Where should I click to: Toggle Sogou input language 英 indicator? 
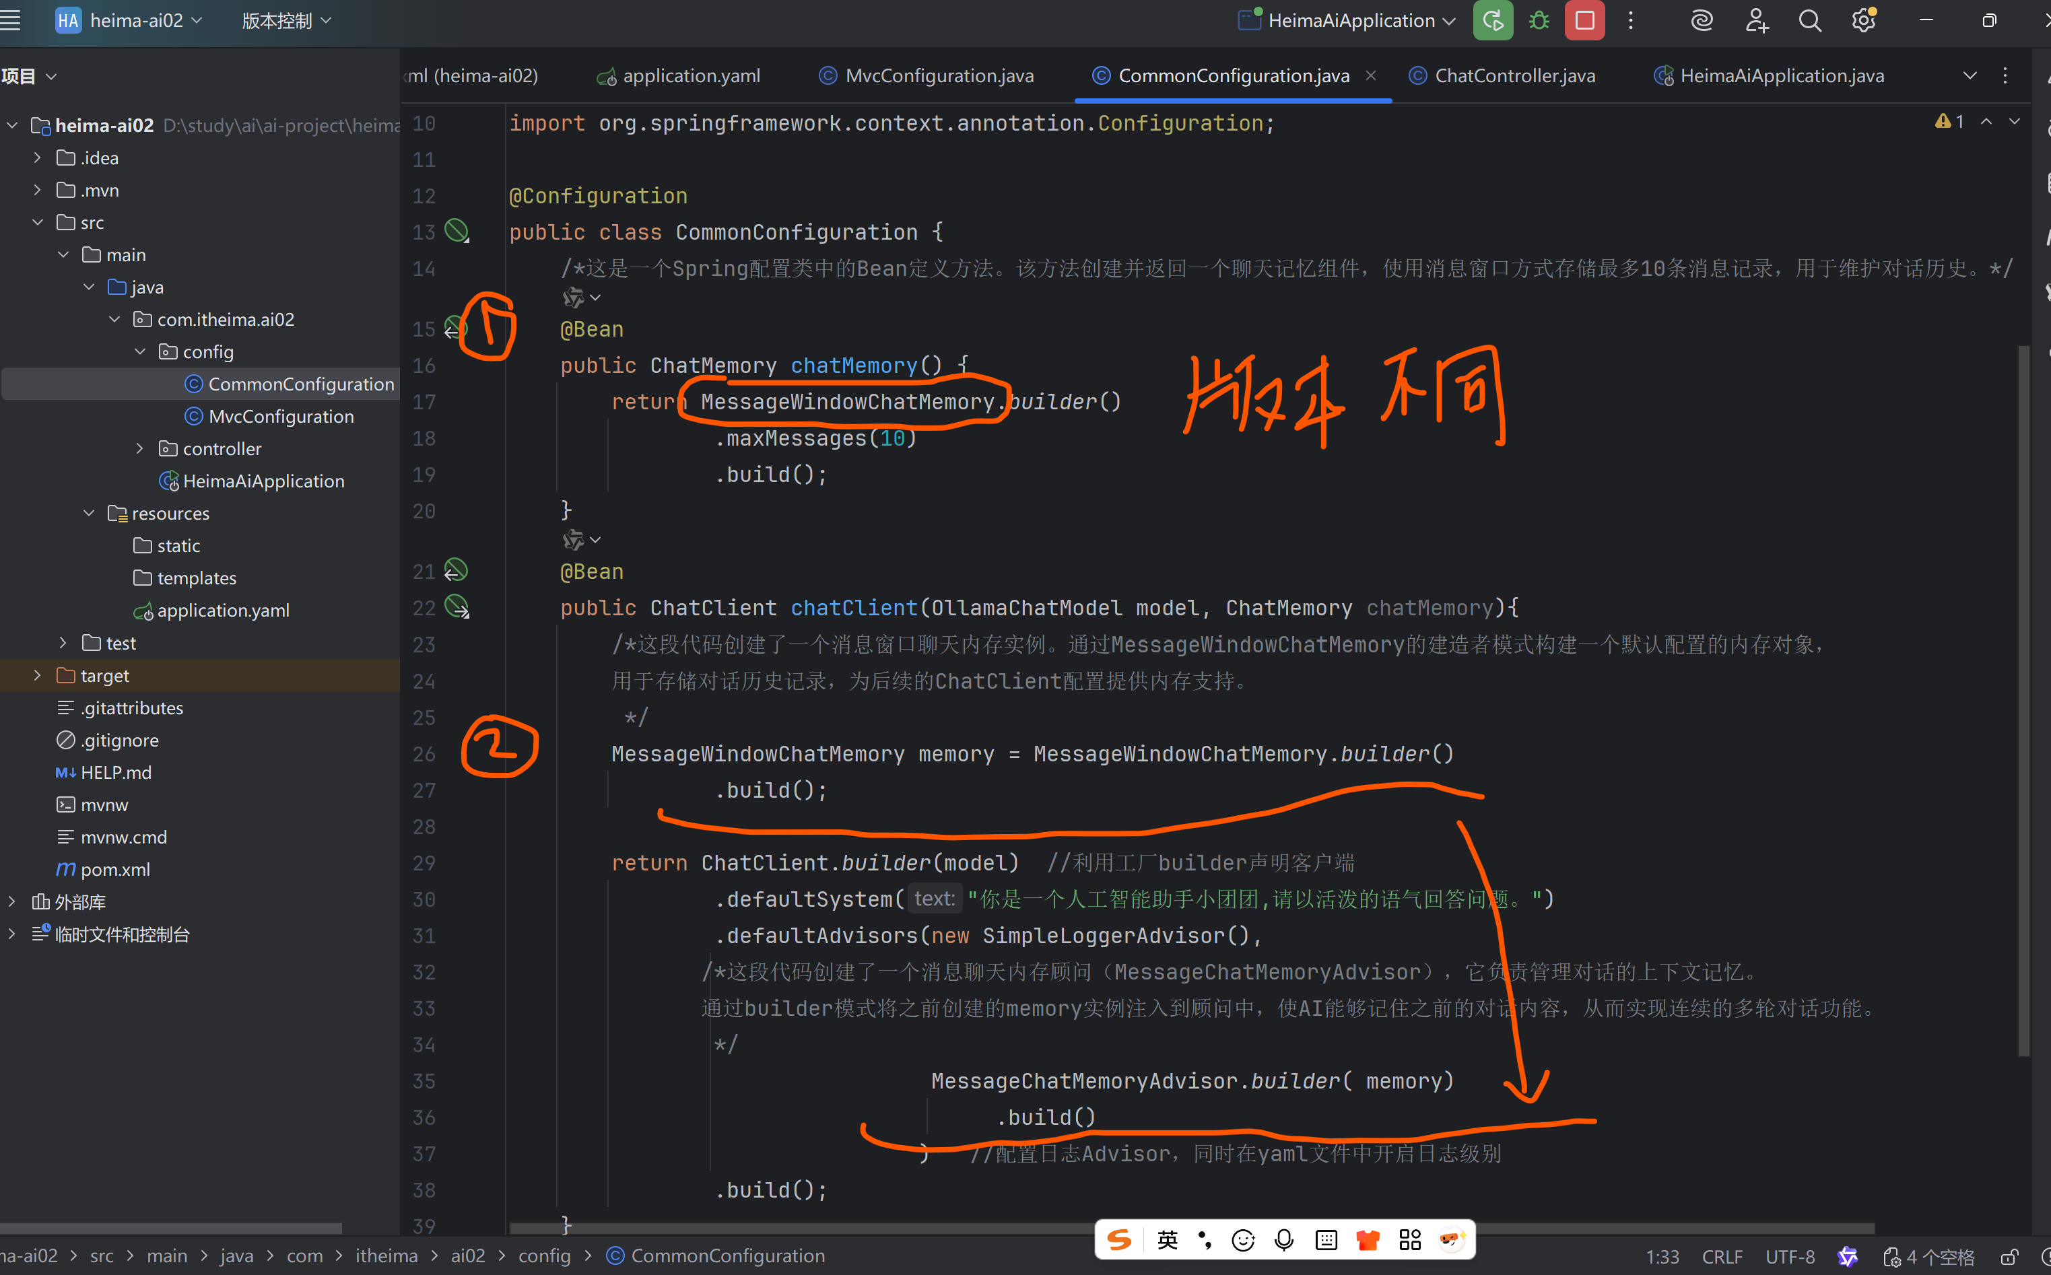1167,1239
